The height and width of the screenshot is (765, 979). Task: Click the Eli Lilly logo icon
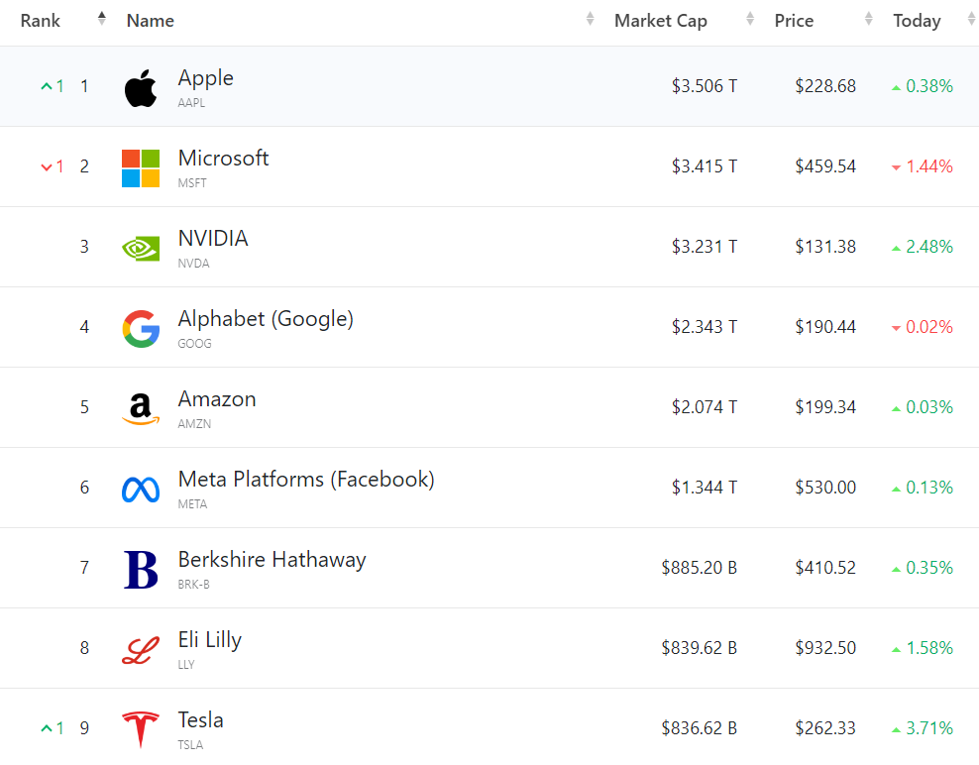pos(141,649)
